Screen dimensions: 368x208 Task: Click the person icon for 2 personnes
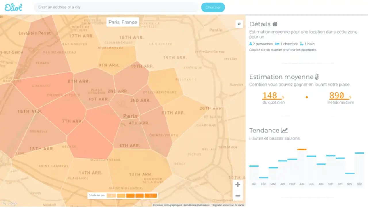(x=250, y=44)
